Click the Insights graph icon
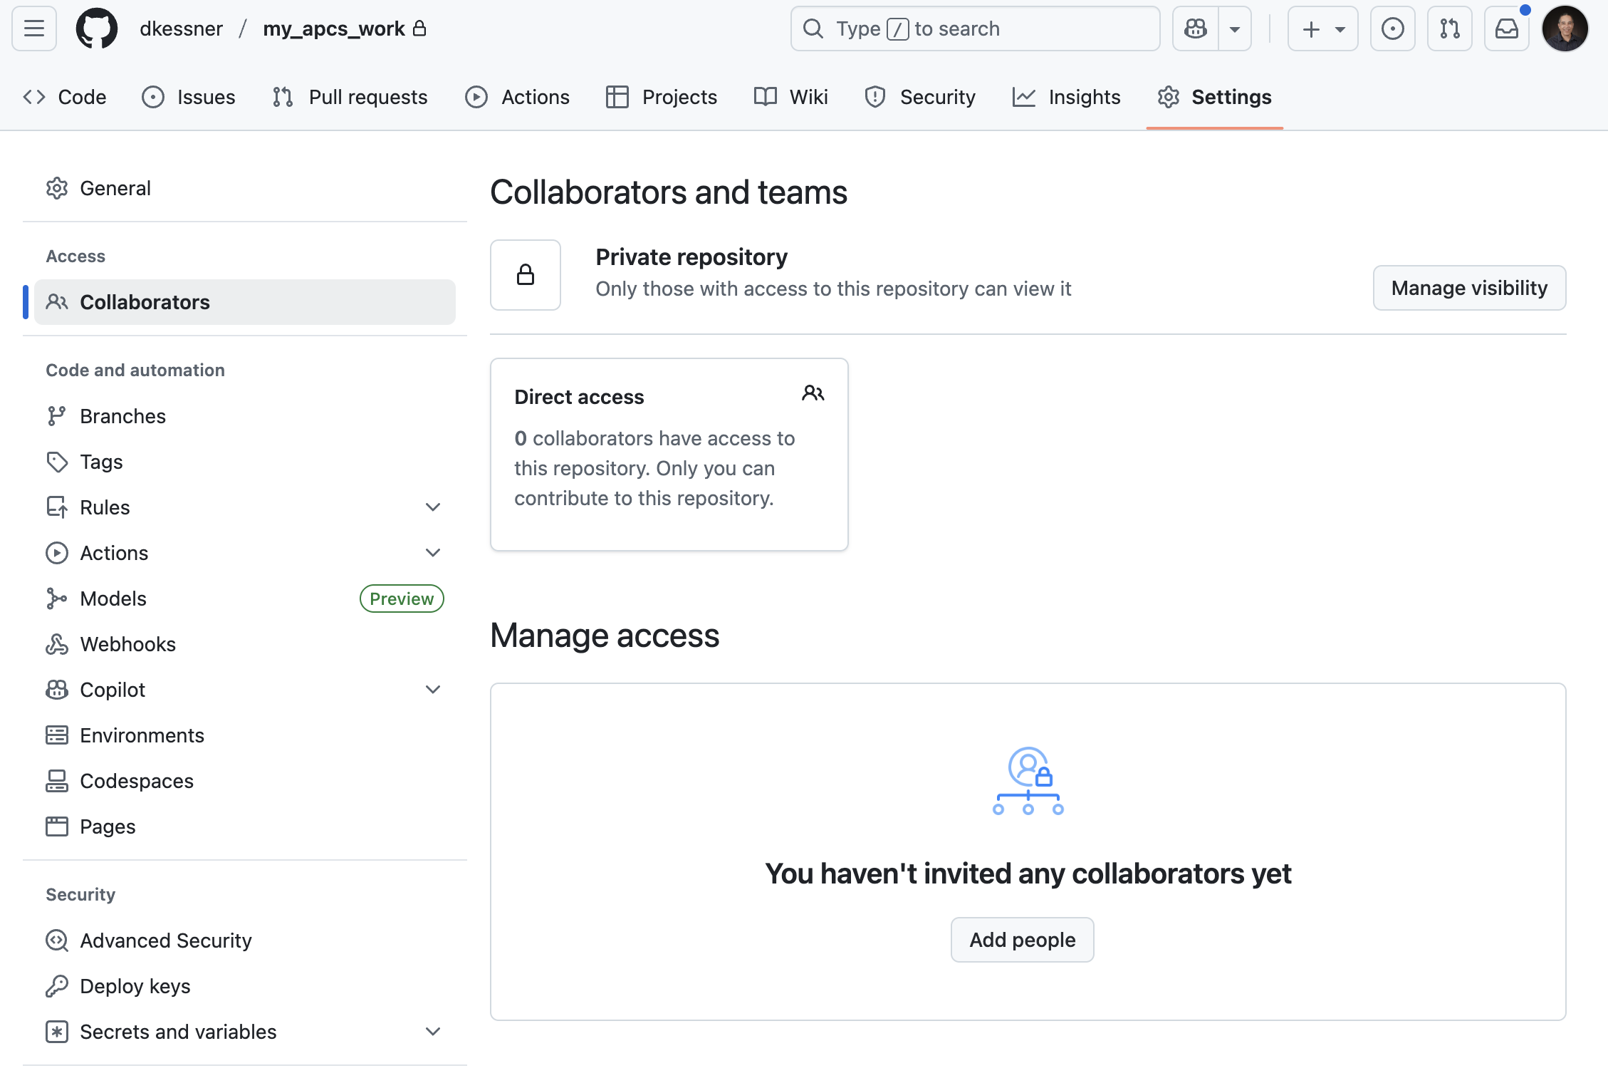The width and height of the screenshot is (1608, 1083). click(1024, 97)
